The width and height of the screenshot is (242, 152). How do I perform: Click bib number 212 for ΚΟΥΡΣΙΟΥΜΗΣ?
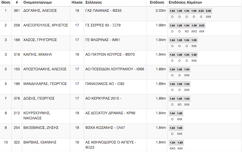(x=17, y=113)
